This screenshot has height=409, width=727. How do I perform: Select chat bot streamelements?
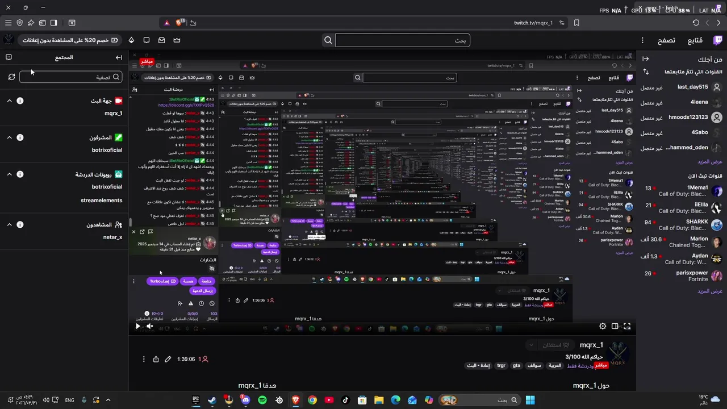tap(102, 200)
